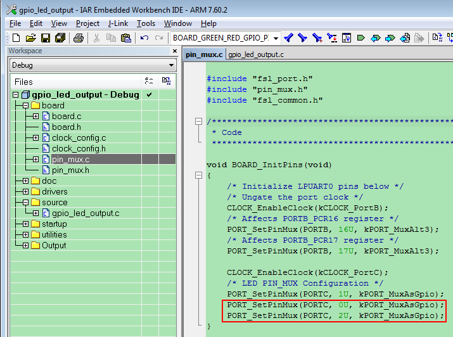The height and width of the screenshot is (337, 453).
Task: Click into the BOARD_GREEN_RED_GPIO search field
Action: (222, 38)
